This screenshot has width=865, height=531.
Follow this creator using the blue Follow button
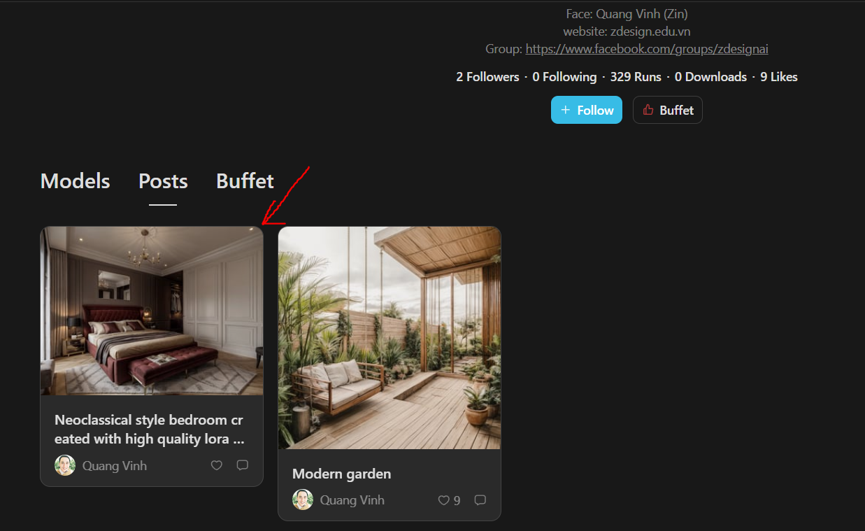tap(587, 110)
